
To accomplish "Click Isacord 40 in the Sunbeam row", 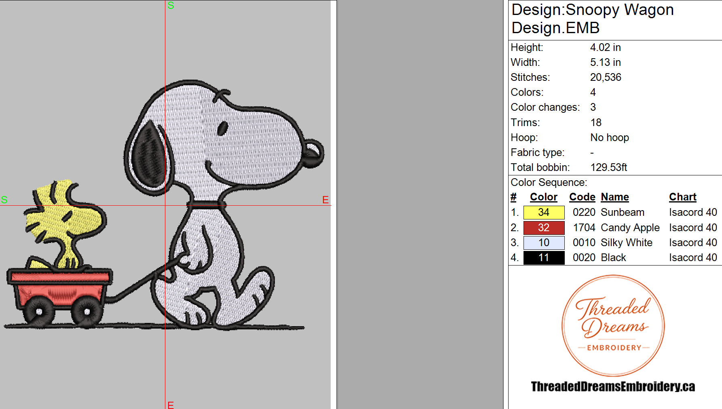I will coord(693,212).
